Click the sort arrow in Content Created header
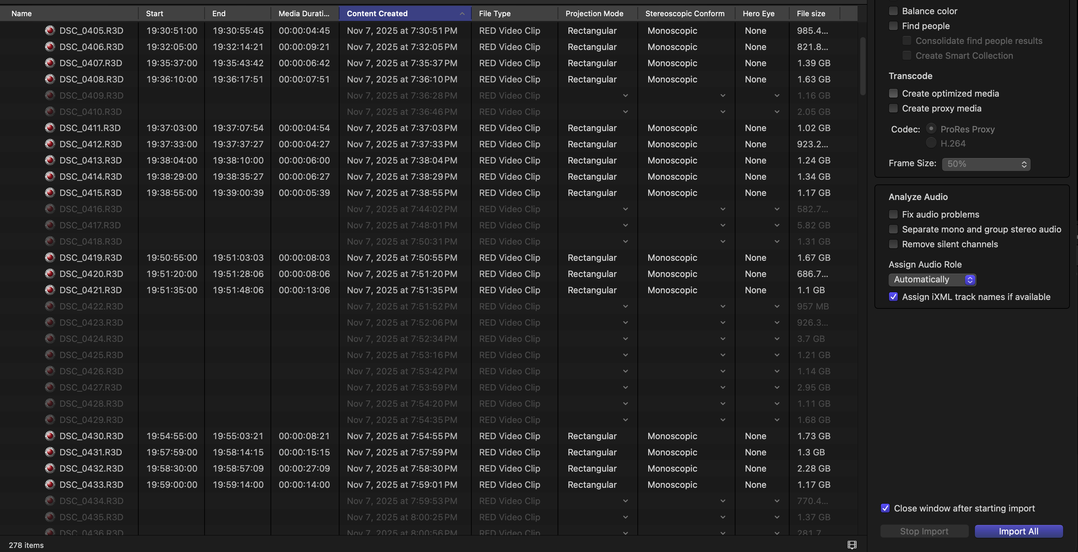Screen dimensions: 1078x552 click(x=462, y=14)
